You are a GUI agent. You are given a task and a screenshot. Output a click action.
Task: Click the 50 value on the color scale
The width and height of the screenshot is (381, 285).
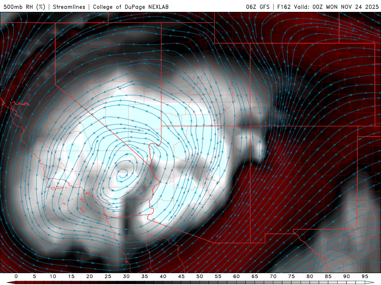click(x=200, y=276)
